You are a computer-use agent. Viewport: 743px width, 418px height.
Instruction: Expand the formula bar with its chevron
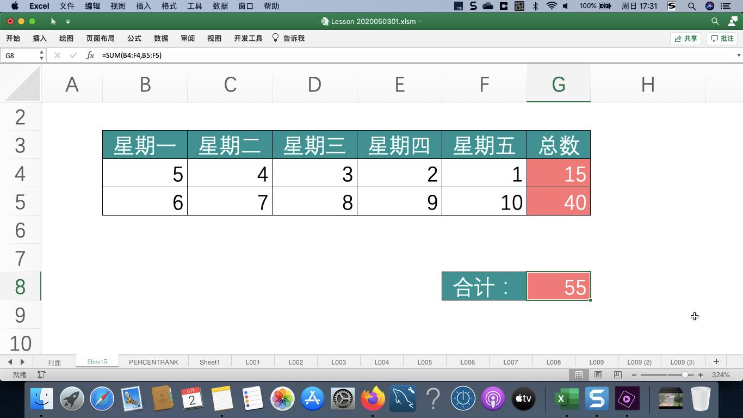(x=739, y=55)
